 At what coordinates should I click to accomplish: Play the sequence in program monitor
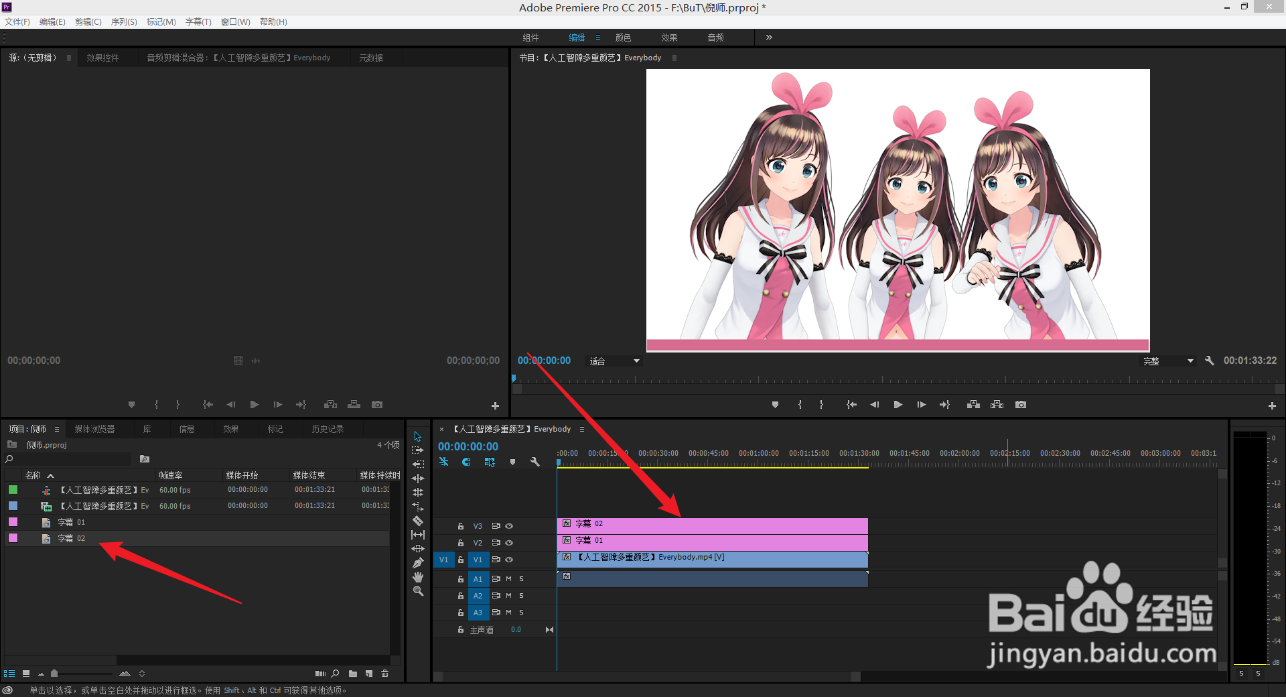(x=898, y=405)
